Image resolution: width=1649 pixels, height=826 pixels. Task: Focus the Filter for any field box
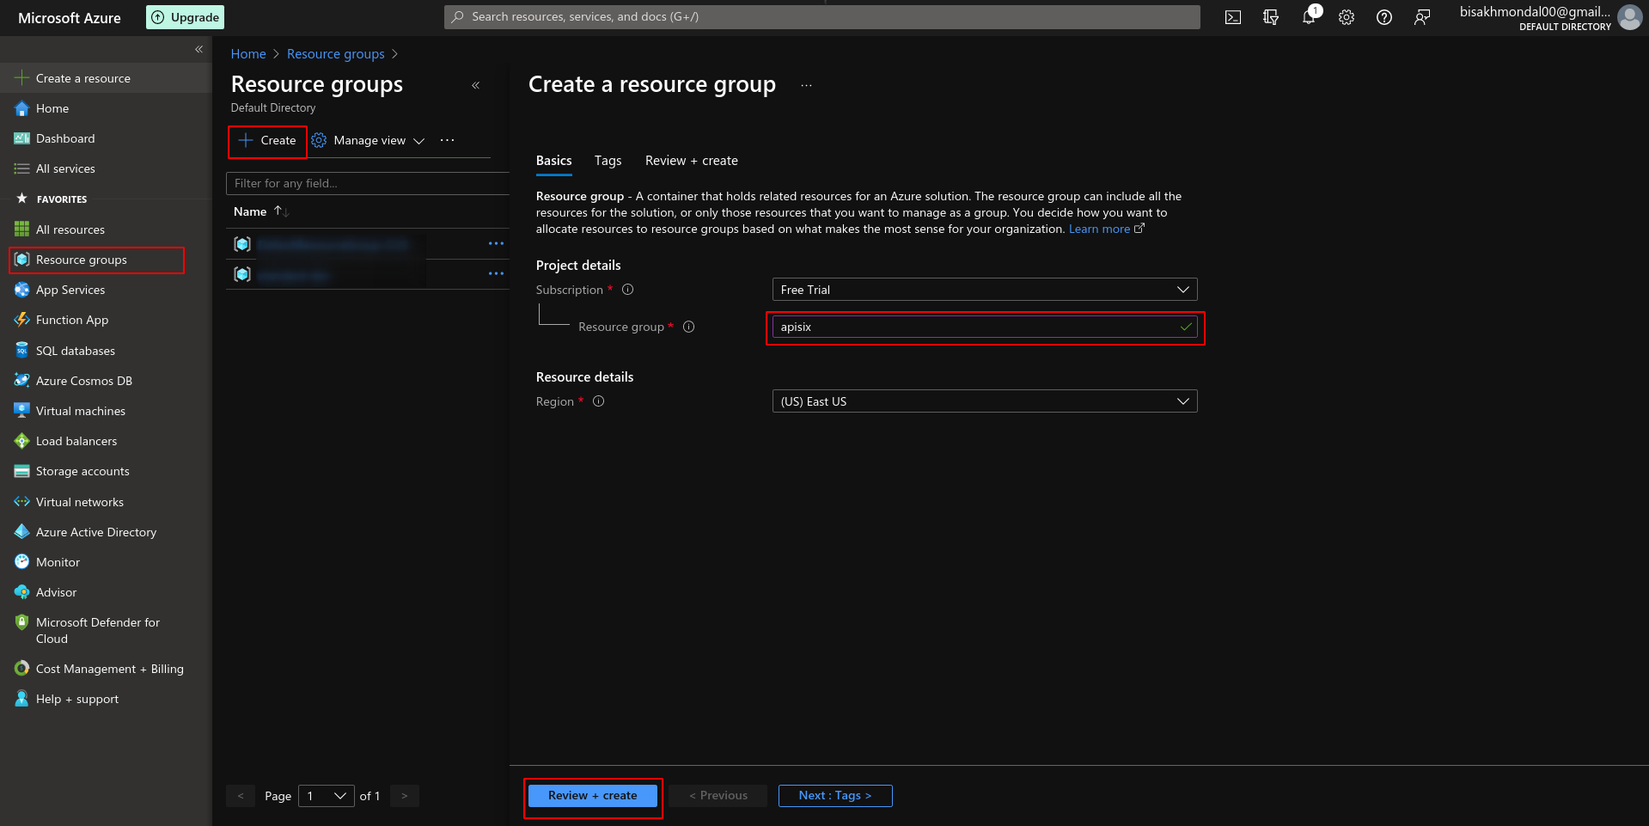[x=368, y=183]
